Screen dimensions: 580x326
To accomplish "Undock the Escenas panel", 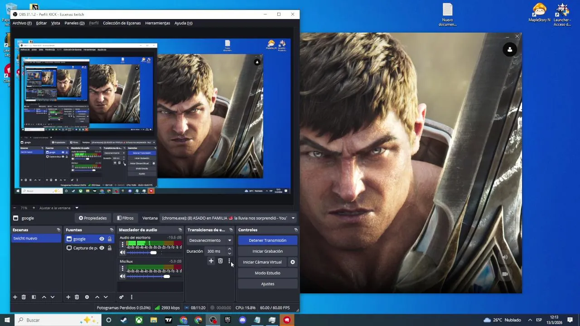I will (58, 230).
